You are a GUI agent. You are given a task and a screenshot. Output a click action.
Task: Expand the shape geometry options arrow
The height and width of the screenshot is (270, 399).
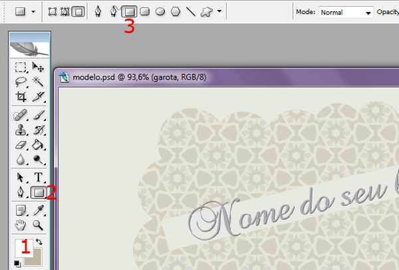[219, 11]
